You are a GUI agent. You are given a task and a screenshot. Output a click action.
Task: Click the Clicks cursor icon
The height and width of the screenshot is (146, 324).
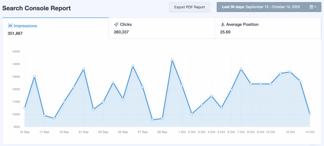116,24
